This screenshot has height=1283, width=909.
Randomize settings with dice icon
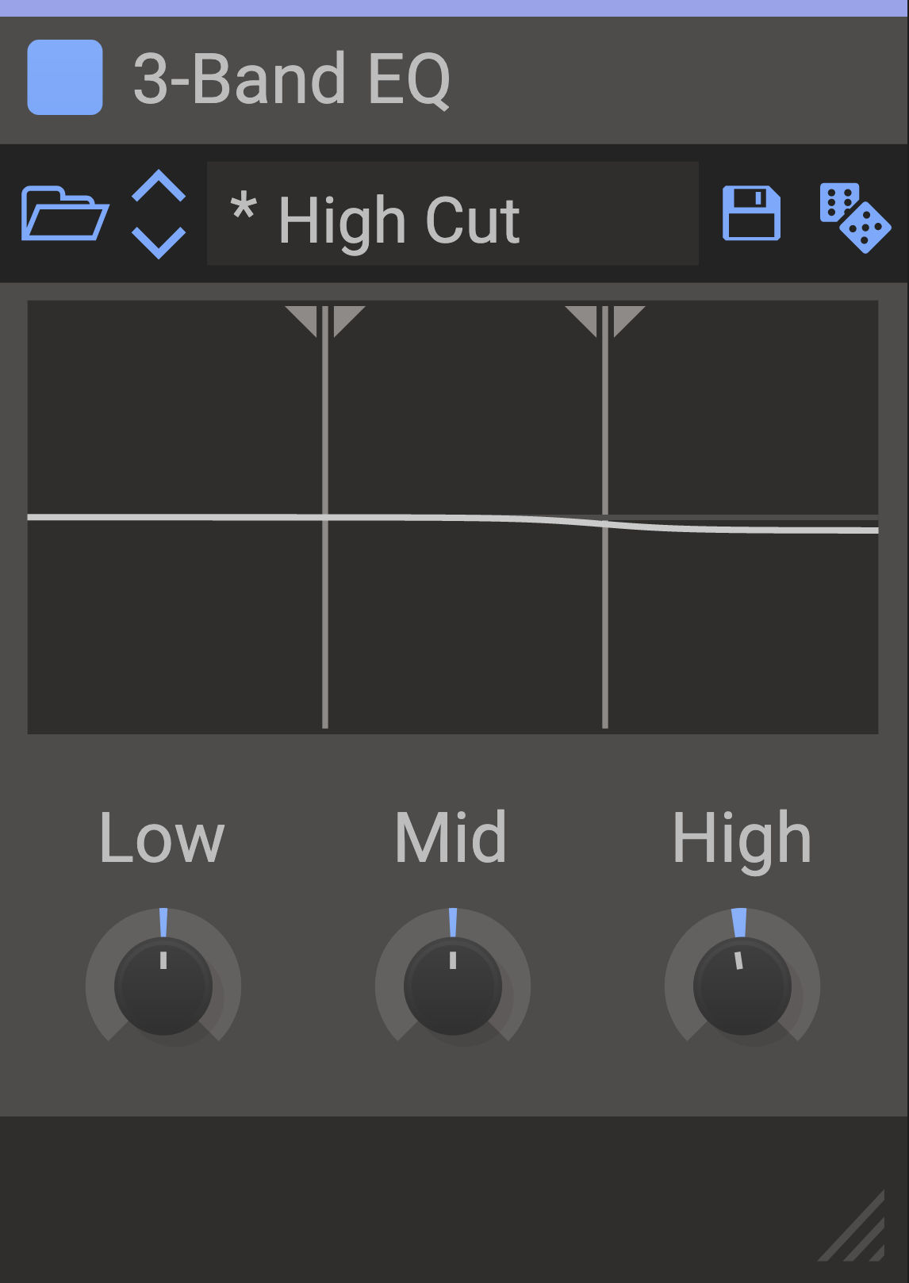click(x=854, y=217)
